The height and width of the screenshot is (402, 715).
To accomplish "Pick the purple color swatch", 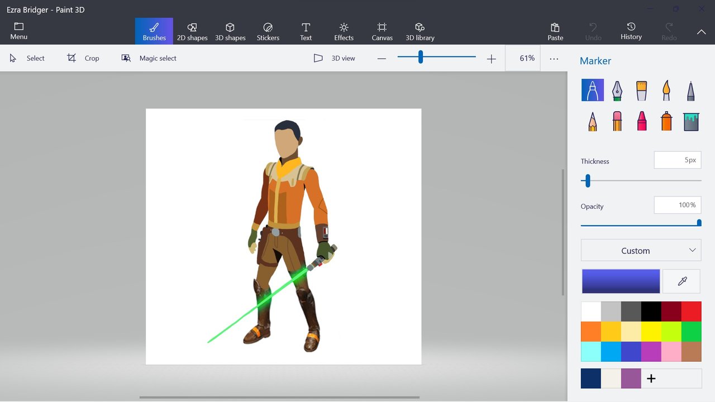I will [x=651, y=352].
